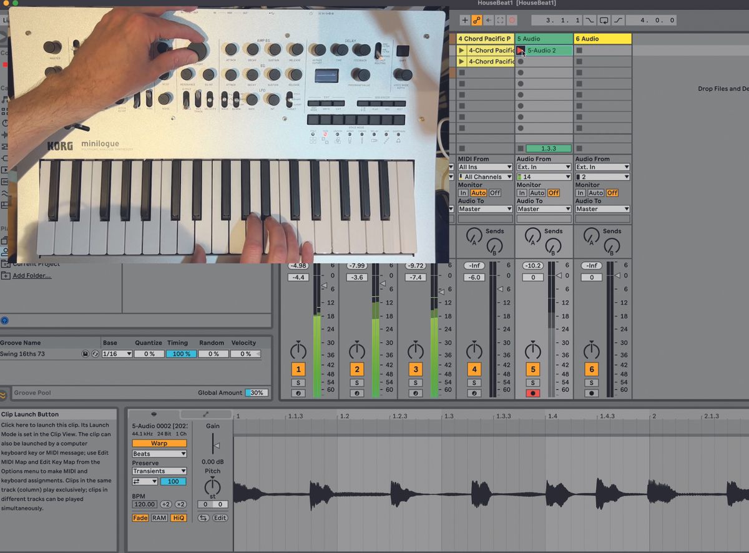Screen dimensions: 749x553
Task: Solo track 2 with S button
Action: tap(357, 383)
